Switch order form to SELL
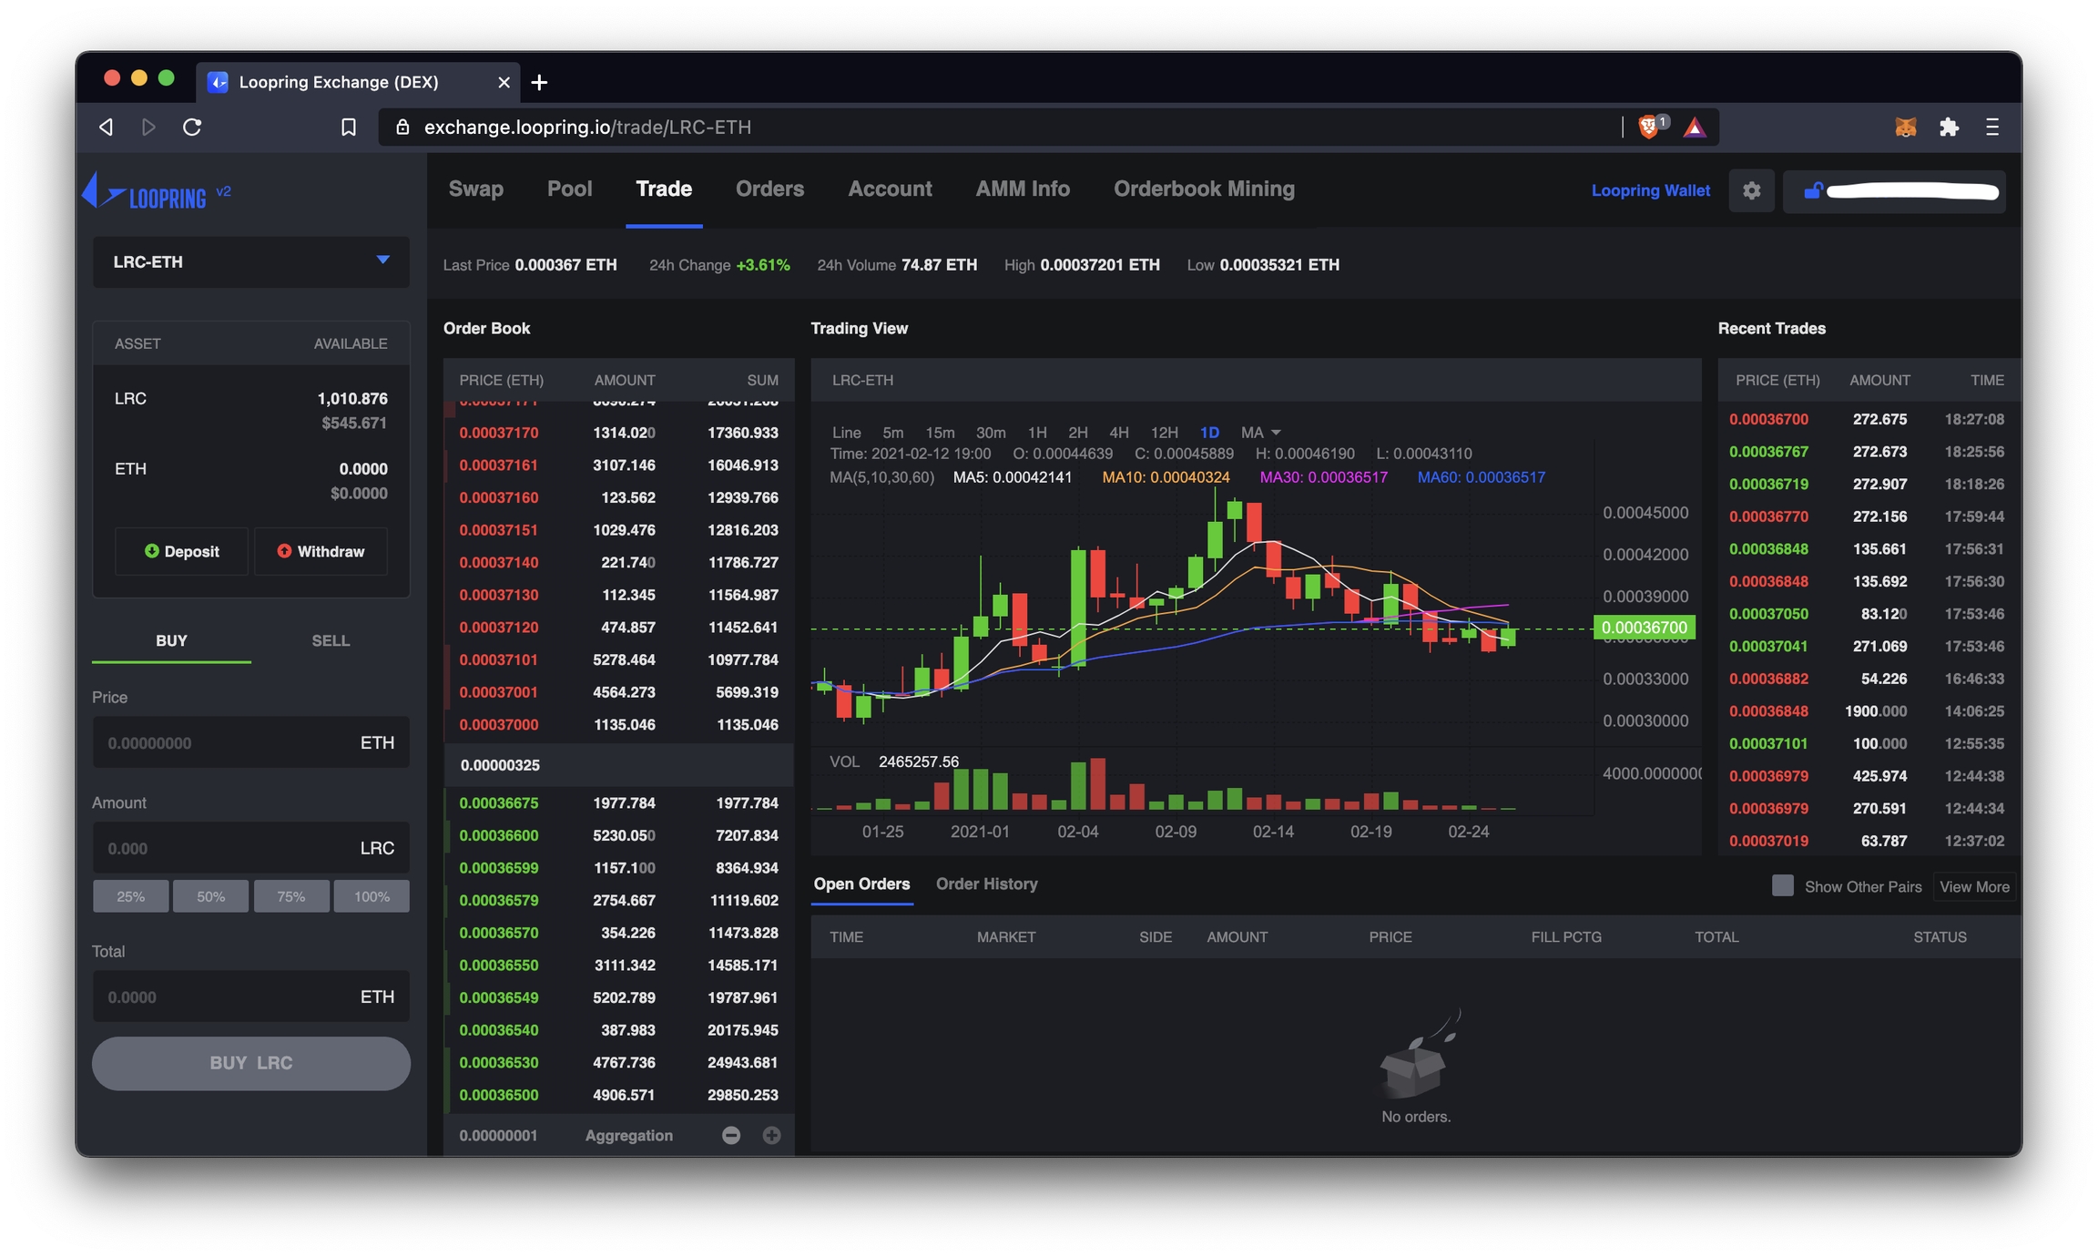 330,640
